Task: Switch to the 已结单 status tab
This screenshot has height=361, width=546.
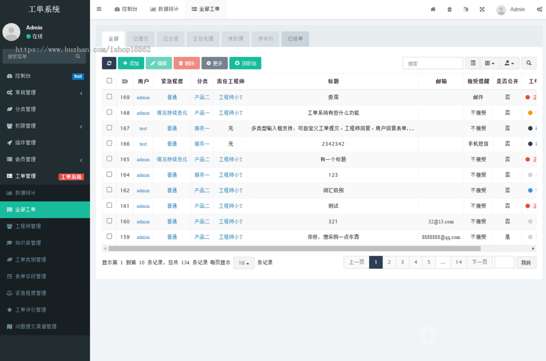Action: pyautogui.click(x=295, y=39)
